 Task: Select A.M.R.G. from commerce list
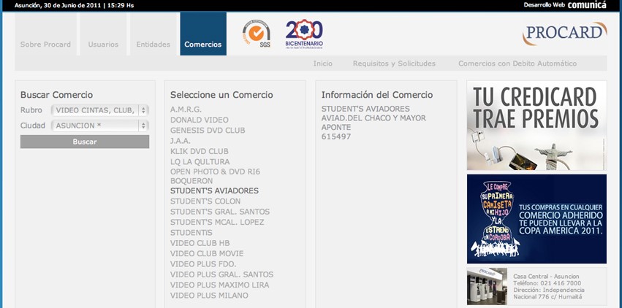[186, 109]
